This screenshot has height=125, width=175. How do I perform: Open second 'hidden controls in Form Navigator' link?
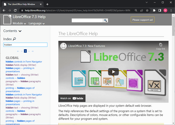pos(24,94)
